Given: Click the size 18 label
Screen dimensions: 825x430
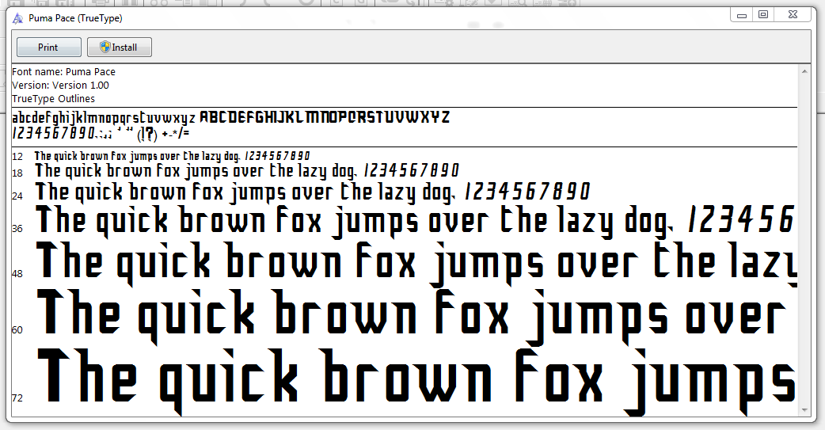Looking at the screenshot, I should (x=18, y=173).
